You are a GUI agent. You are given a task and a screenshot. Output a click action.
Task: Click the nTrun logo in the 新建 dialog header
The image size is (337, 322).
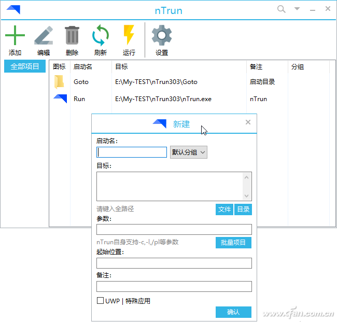160,123
